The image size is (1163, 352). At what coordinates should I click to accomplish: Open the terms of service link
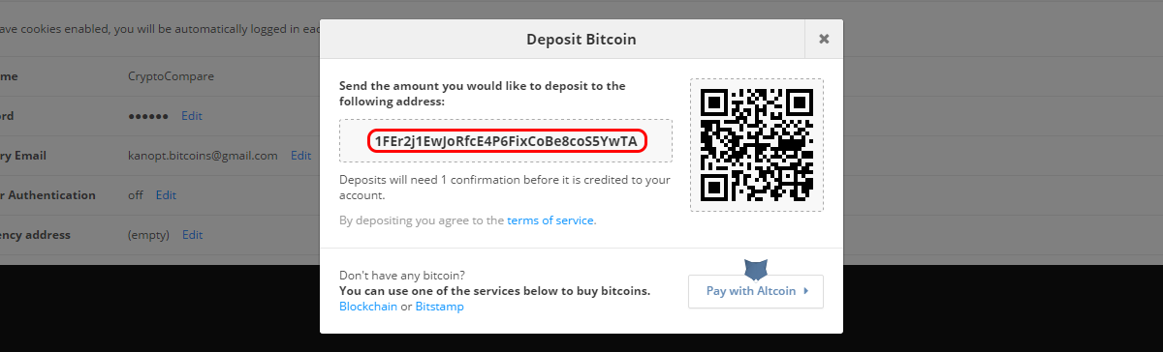coord(550,220)
